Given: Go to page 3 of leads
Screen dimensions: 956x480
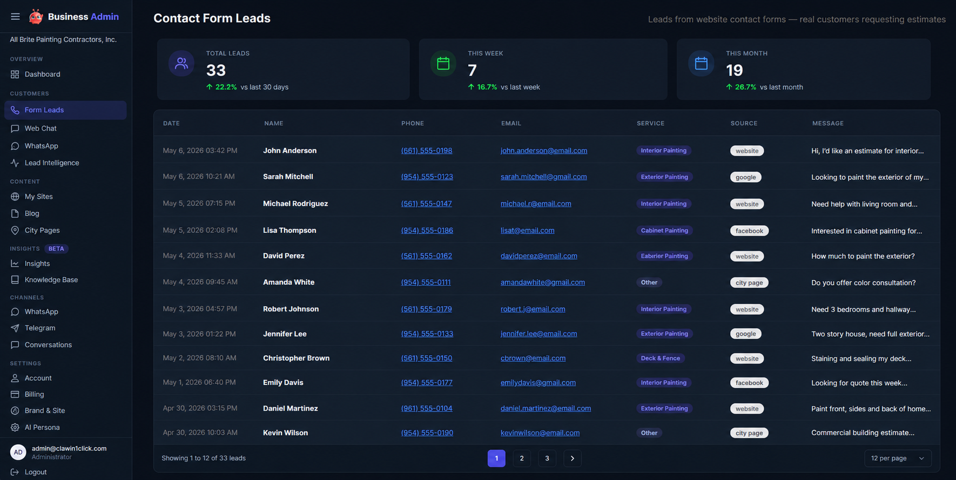Looking at the screenshot, I should (547, 458).
